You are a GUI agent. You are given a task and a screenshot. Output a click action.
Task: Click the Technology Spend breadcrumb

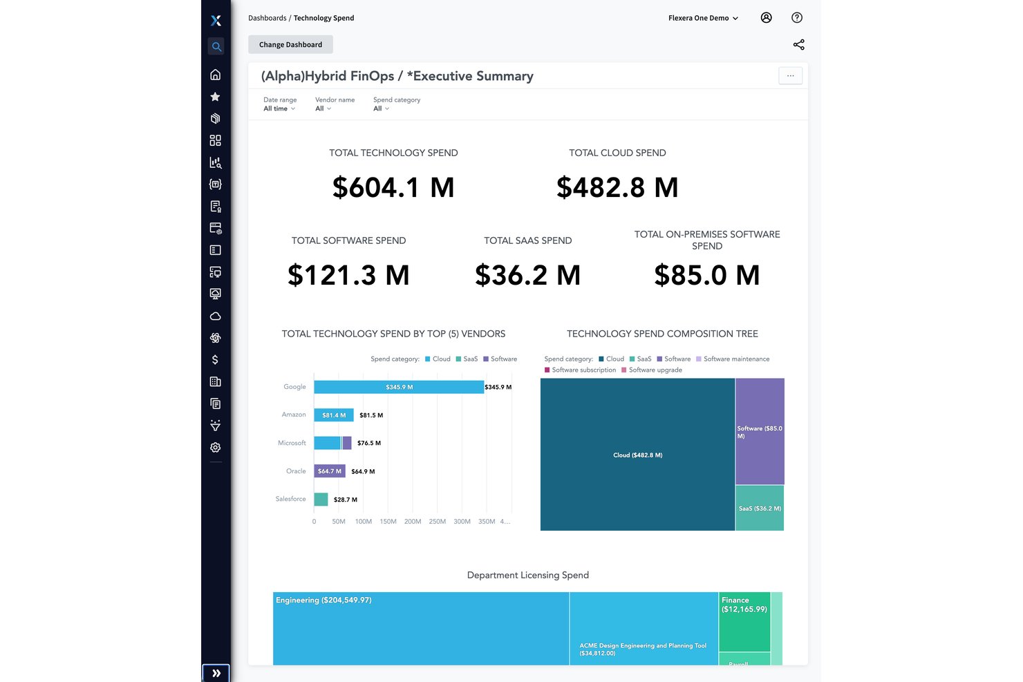(x=323, y=18)
